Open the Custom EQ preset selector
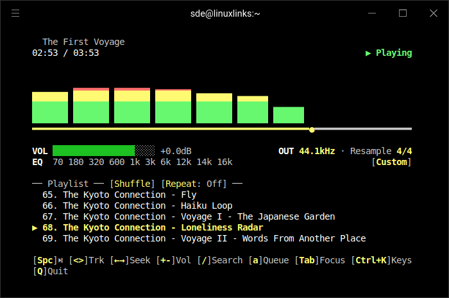The width and height of the screenshot is (449, 298). coord(391,162)
